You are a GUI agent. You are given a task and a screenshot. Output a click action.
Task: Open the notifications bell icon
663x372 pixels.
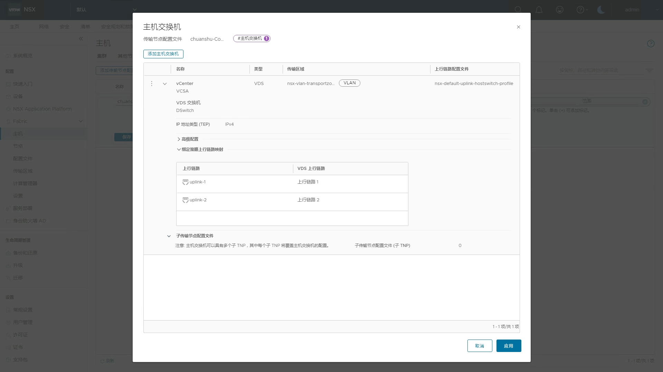pos(539,10)
